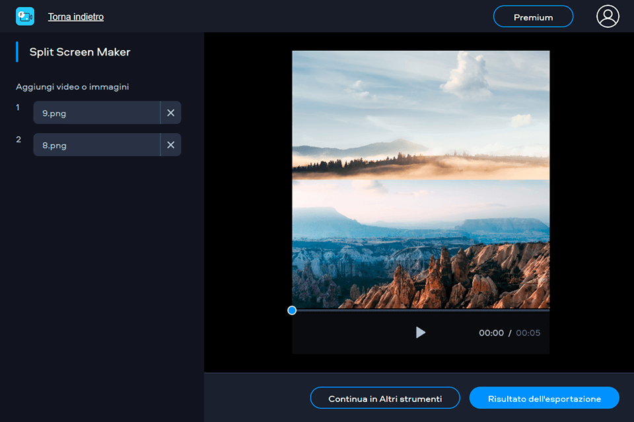This screenshot has height=422, width=634.
Task: Click the elapsed time 00:00 display
Action: click(x=491, y=333)
